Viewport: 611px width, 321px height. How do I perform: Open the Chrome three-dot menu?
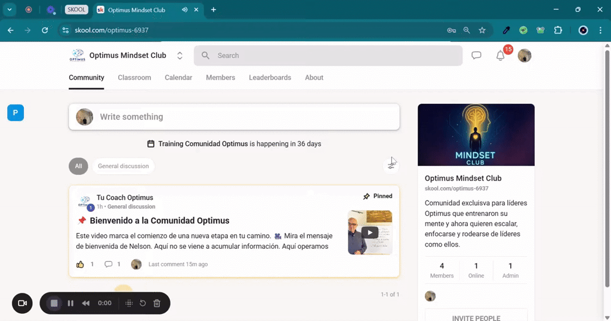point(600,30)
